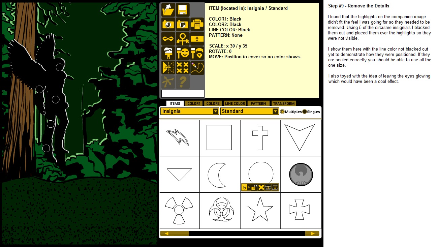Viewport: 438px width, 247px height.
Task: Click the unlock padlock icon on circle item
Action: click(255, 187)
